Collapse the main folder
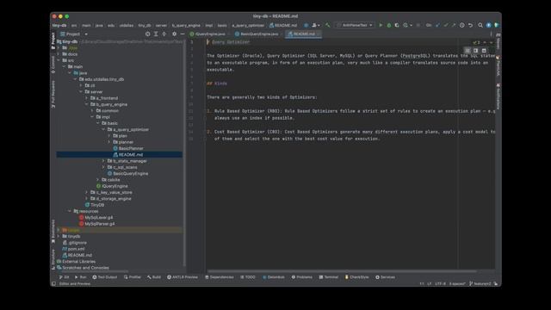 coord(65,67)
